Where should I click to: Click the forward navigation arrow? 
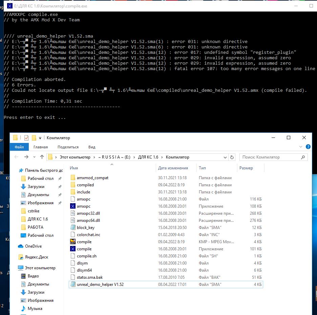pyautogui.click(x=26, y=157)
